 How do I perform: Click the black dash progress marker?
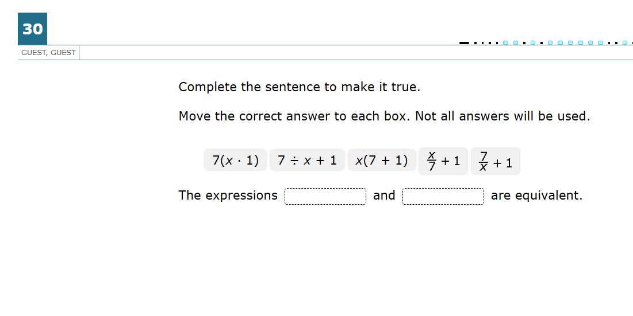tap(464, 43)
